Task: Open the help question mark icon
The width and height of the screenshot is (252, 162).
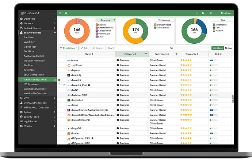Action: pos(203,13)
